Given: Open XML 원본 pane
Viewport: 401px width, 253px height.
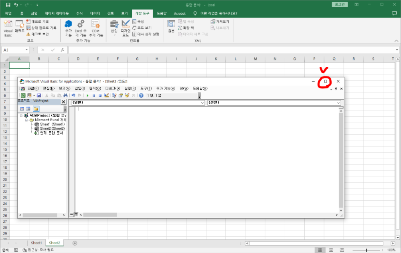Looking at the screenshot, I should (x=171, y=26).
